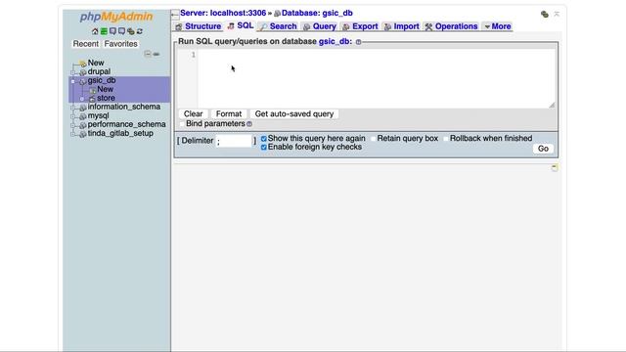The width and height of the screenshot is (626, 352).
Task: Click the mysql database icon
Action: (82, 116)
